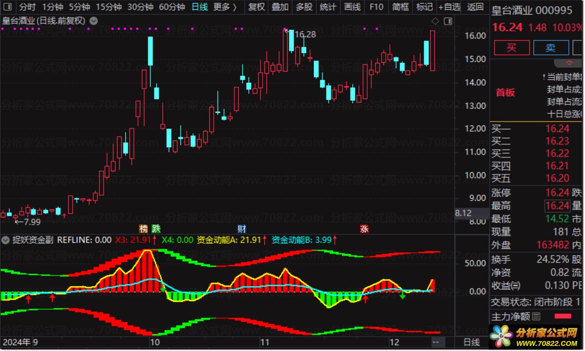
Task: Click the 捉妖资金副 indicator name
Action: pos(32,240)
